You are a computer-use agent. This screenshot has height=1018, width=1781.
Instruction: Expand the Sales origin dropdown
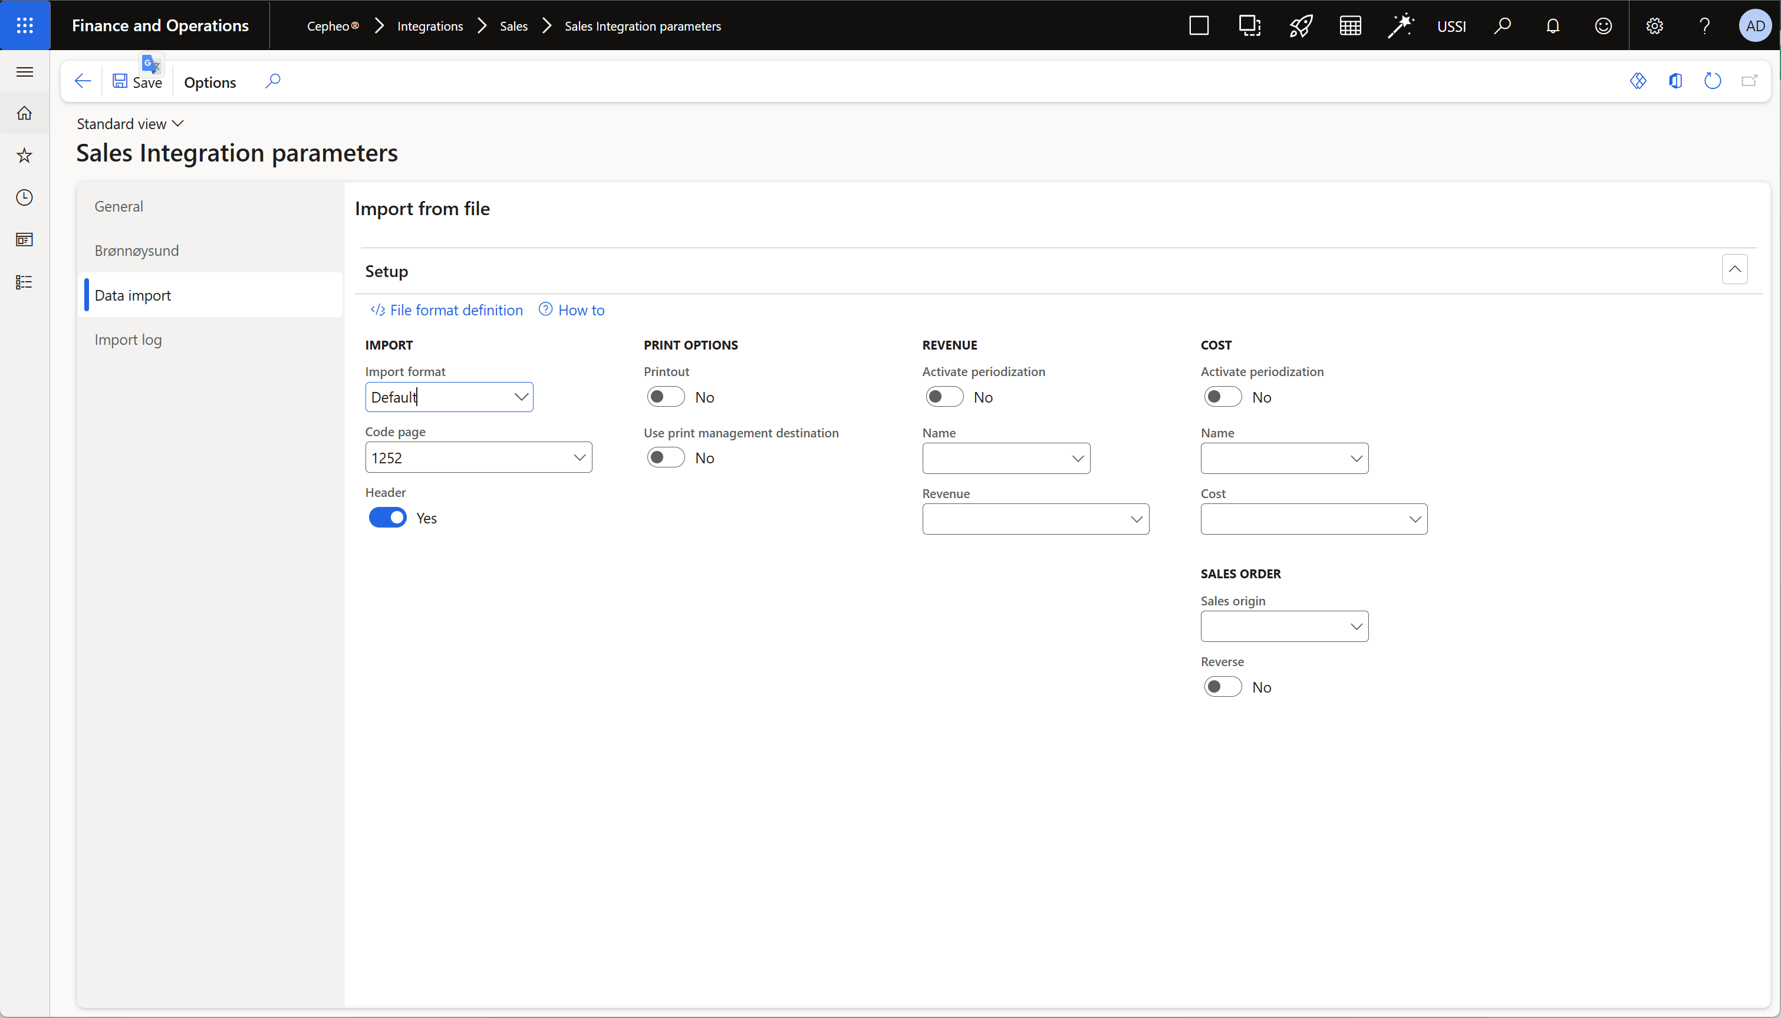[x=1356, y=627]
